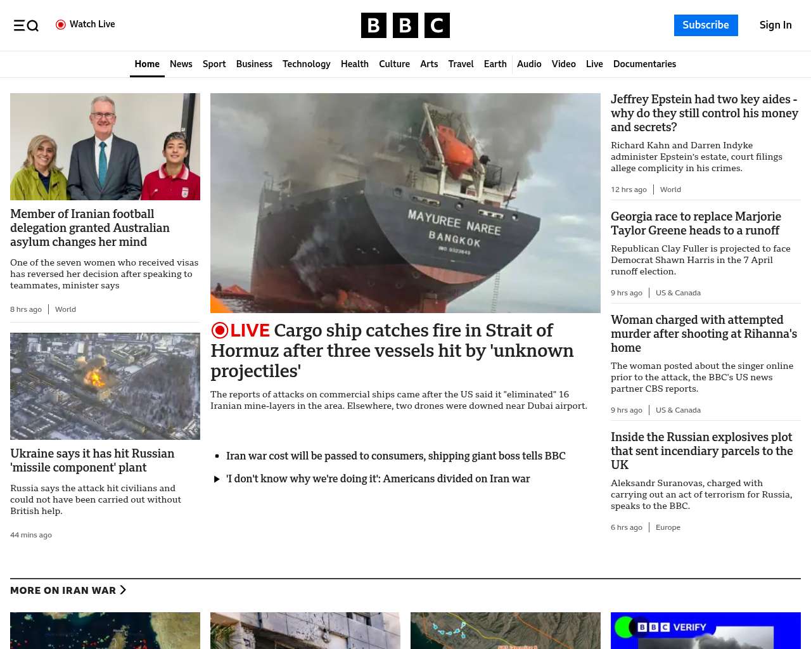The width and height of the screenshot is (811, 649).
Task: Open the satellite terrain map thumbnail
Action: pos(506,631)
